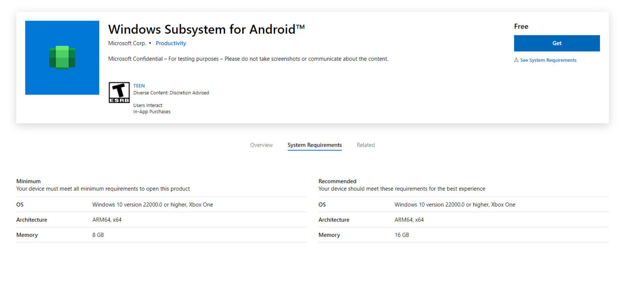Click the Windows Subsystem for Android app icon

(x=62, y=57)
